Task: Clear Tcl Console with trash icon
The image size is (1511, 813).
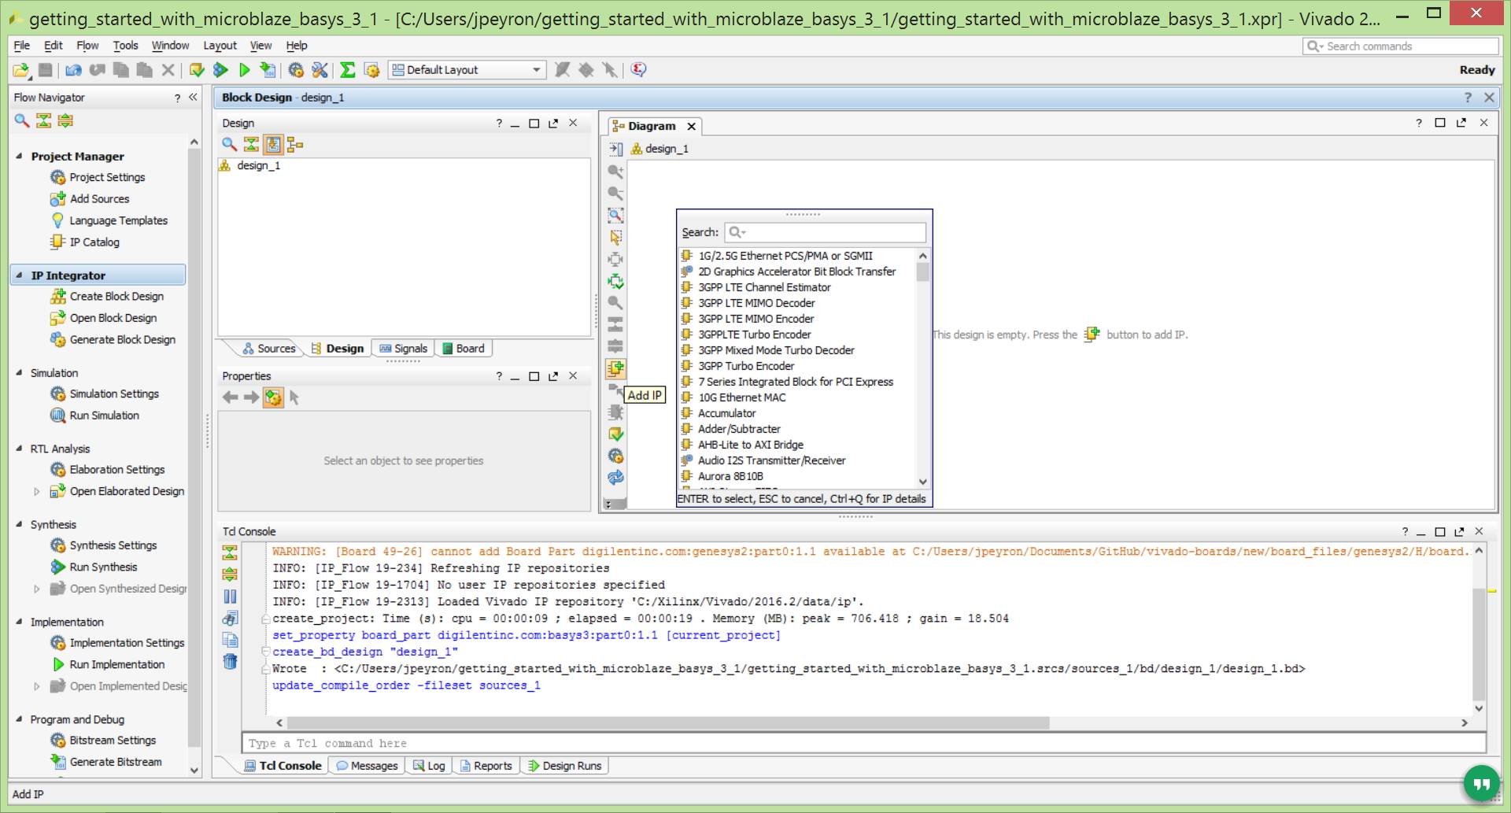Action: point(230,661)
